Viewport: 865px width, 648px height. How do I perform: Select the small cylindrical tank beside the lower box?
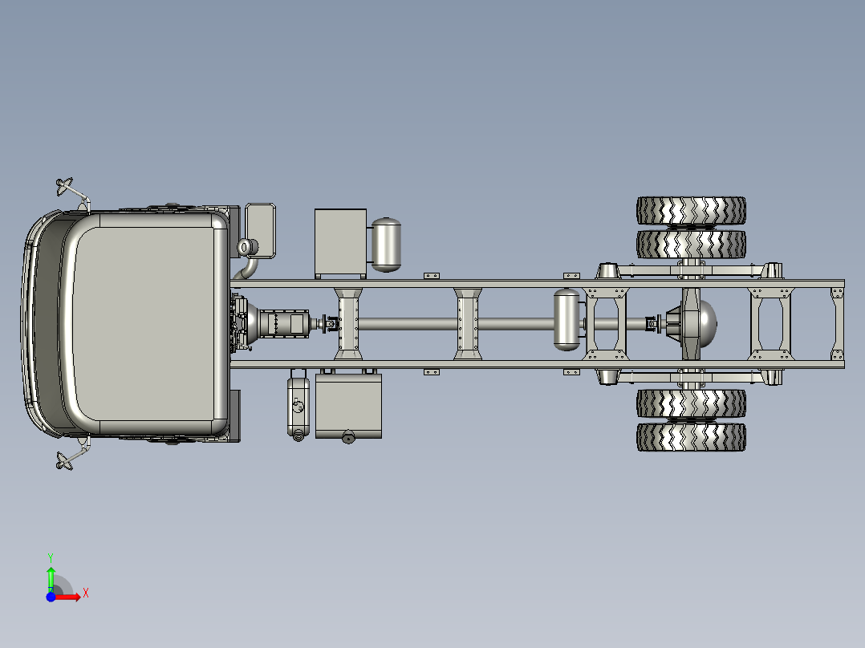tap(298, 407)
